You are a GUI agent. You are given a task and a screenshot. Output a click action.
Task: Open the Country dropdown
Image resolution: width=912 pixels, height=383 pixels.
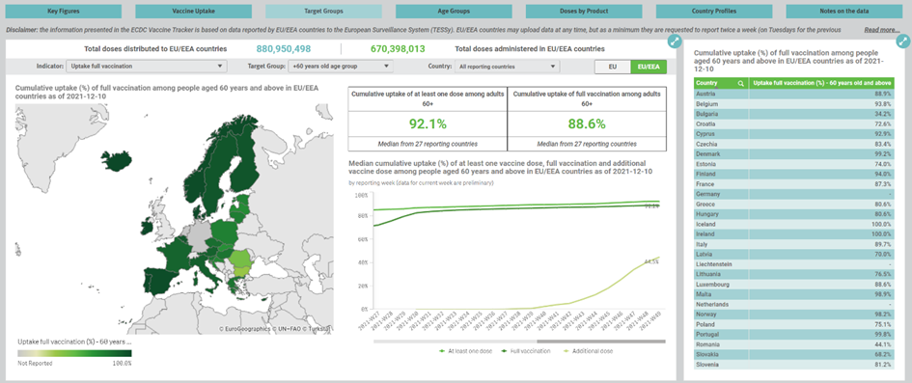[x=507, y=67]
